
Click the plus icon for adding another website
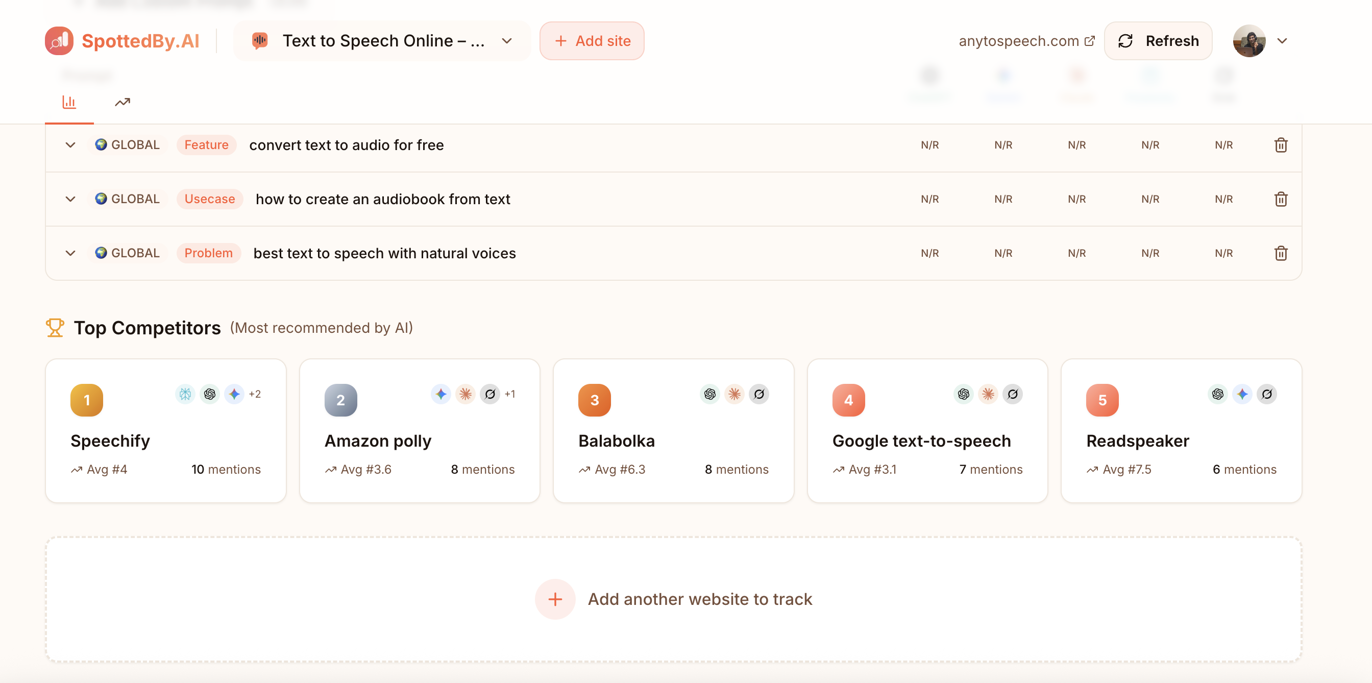[555, 599]
